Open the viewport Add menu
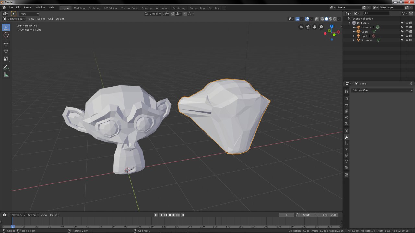415x233 pixels. point(50,19)
